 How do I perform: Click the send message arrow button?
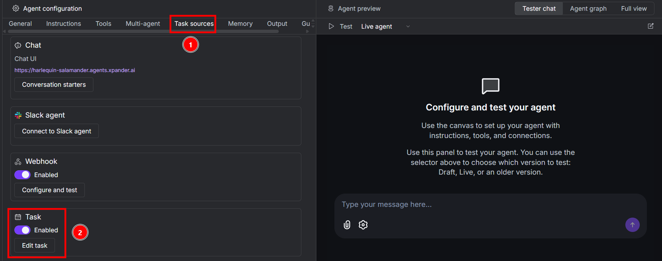point(633,225)
